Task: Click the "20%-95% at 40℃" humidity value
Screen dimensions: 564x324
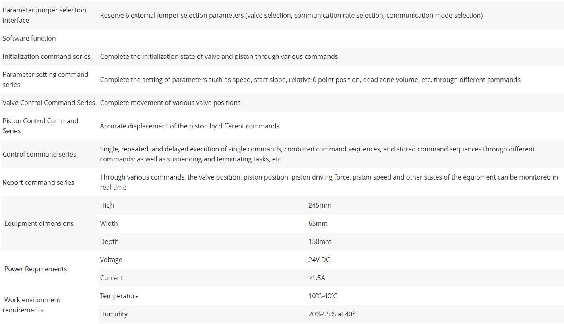Action: pos(333,314)
